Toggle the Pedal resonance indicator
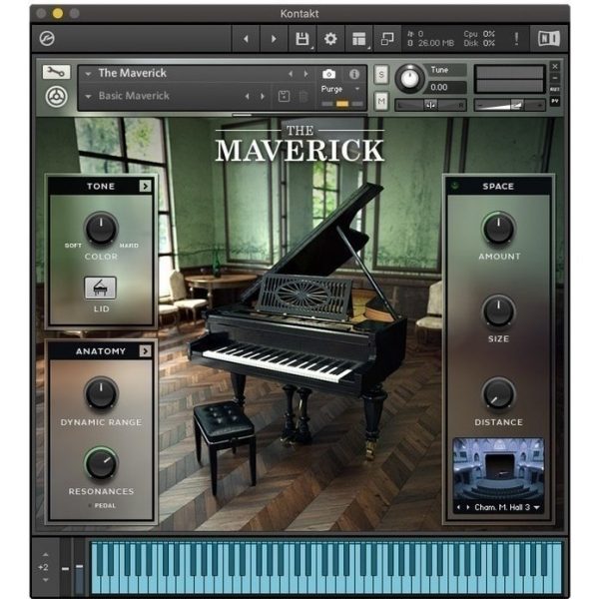 tap(90, 505)
